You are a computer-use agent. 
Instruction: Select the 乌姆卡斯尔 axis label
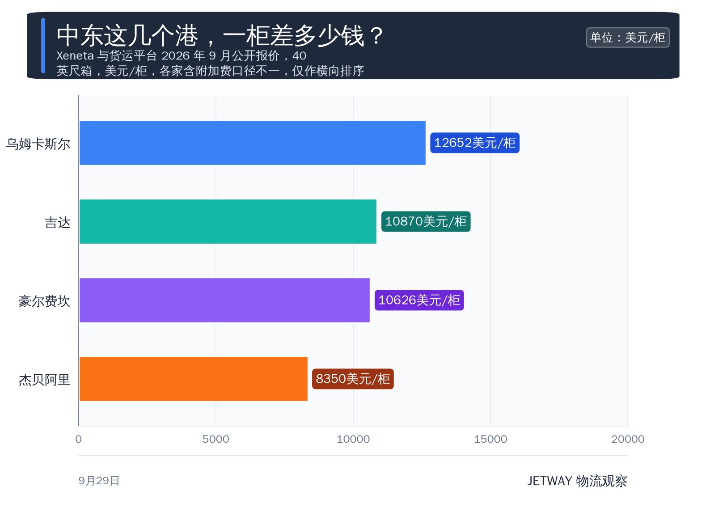[38, 144]
